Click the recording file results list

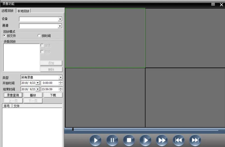32,127
